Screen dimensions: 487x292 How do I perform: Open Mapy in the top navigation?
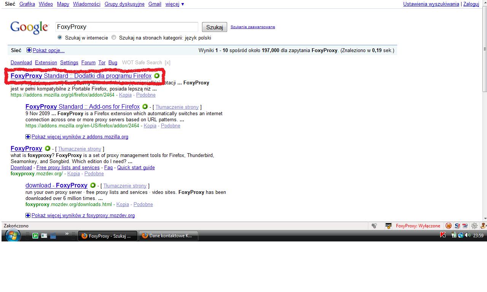[x=63, y=4]
